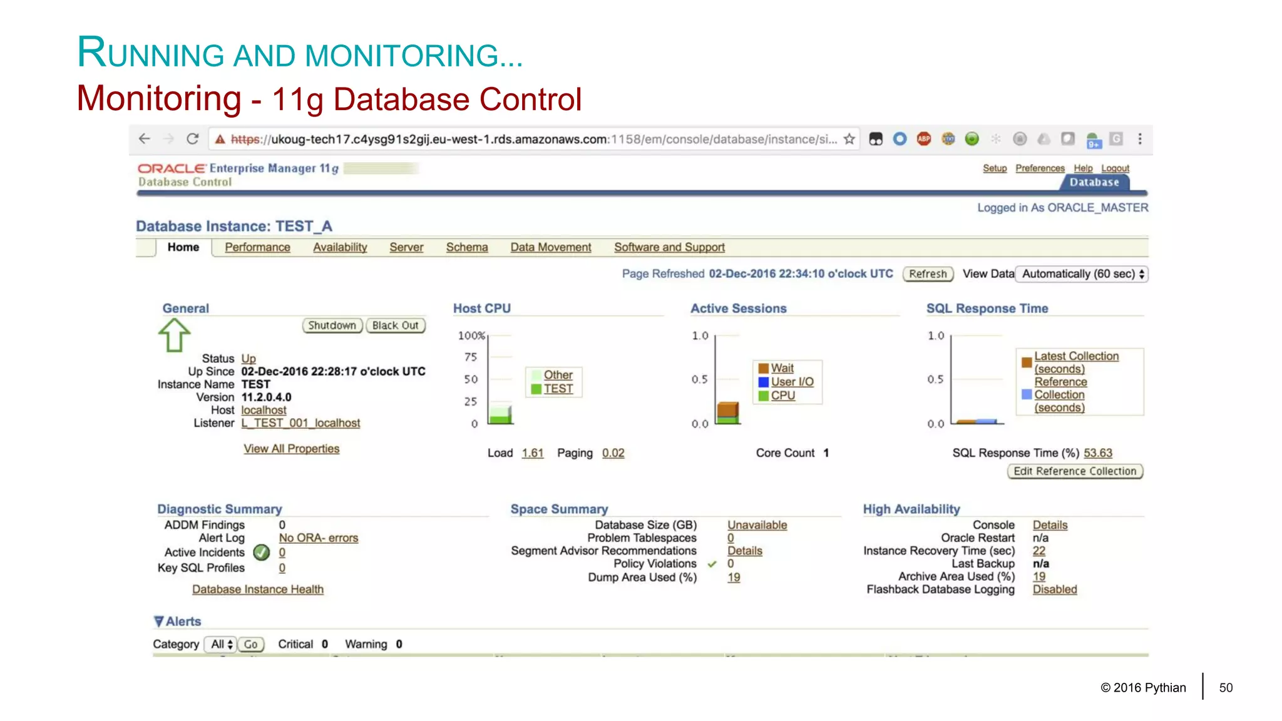This screenshot has width=1282, height=721.
Task: Open the Alerts Category dropdown
Action: click(x=220, y=644)
